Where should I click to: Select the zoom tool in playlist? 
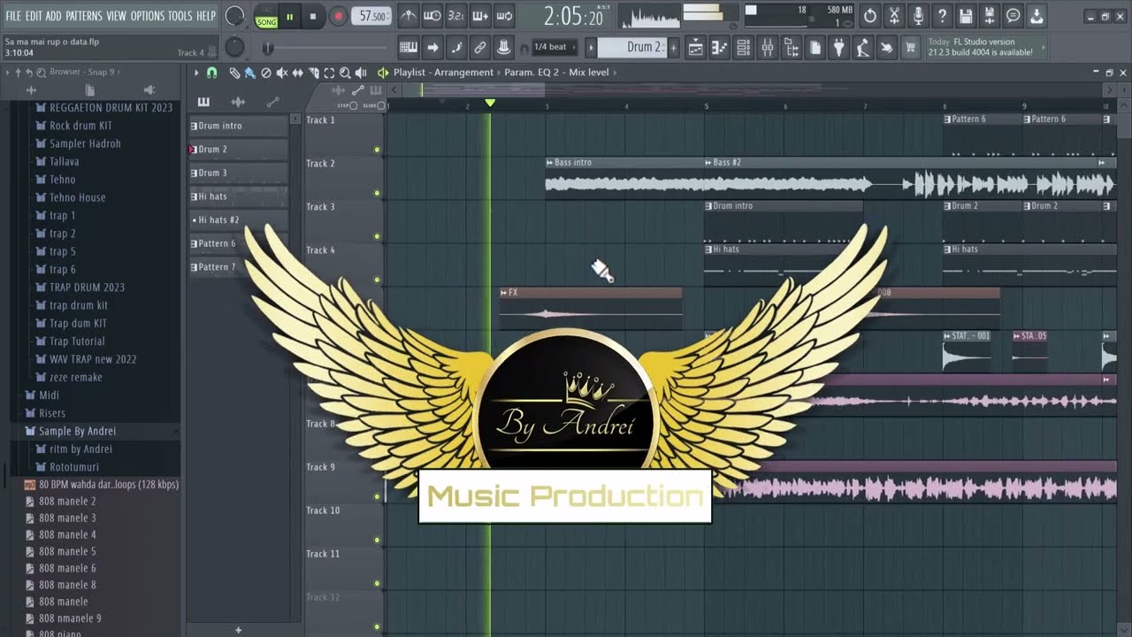(345, 73)
